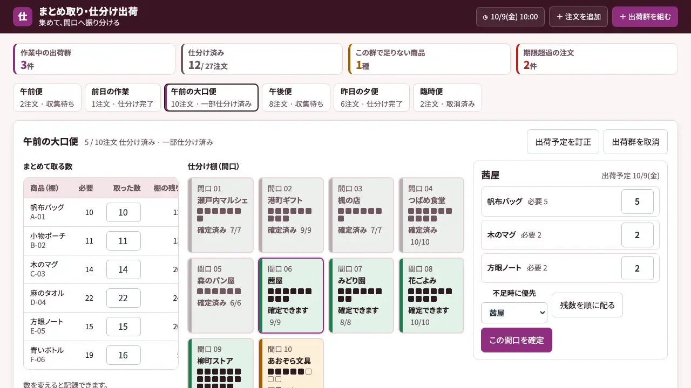This screenshot has height=388, width=691.
Task: Click the 必要 column header
Action: (86, 188)
